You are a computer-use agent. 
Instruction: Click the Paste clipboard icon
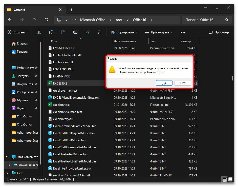[63, 32]
